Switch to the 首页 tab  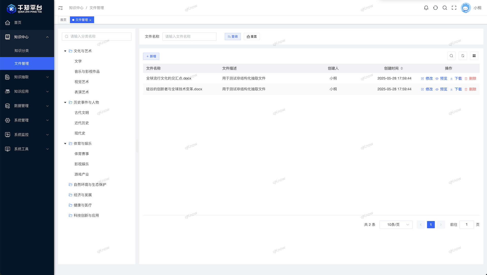[63, 20]
